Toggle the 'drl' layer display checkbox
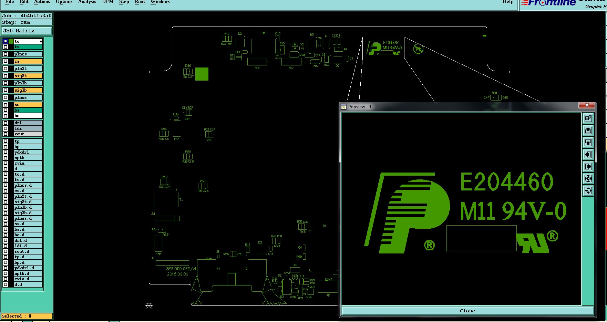This screenshot has height=322, width=607. pyautogui.click(x=6, y=123)
